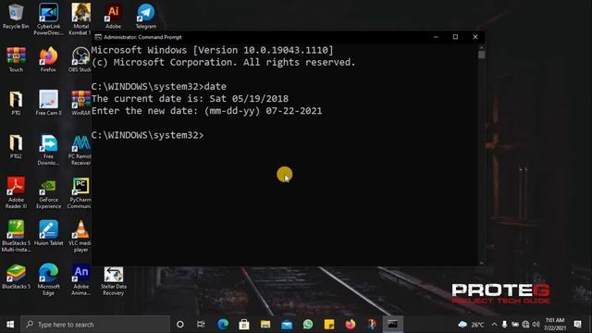
Task: Click the microphone tray icon
Action: 504,325
